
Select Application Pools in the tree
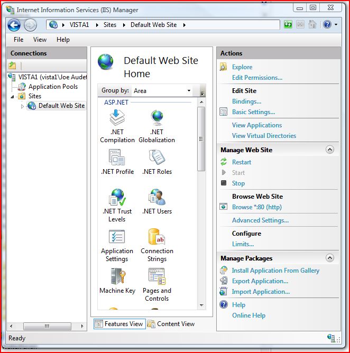(x=53, y=87)
